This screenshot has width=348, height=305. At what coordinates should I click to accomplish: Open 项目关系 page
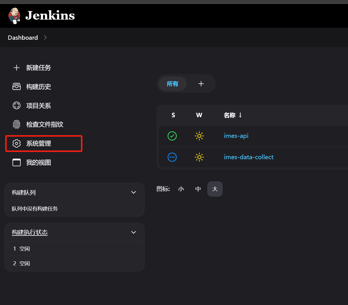(x=39, y=106)
